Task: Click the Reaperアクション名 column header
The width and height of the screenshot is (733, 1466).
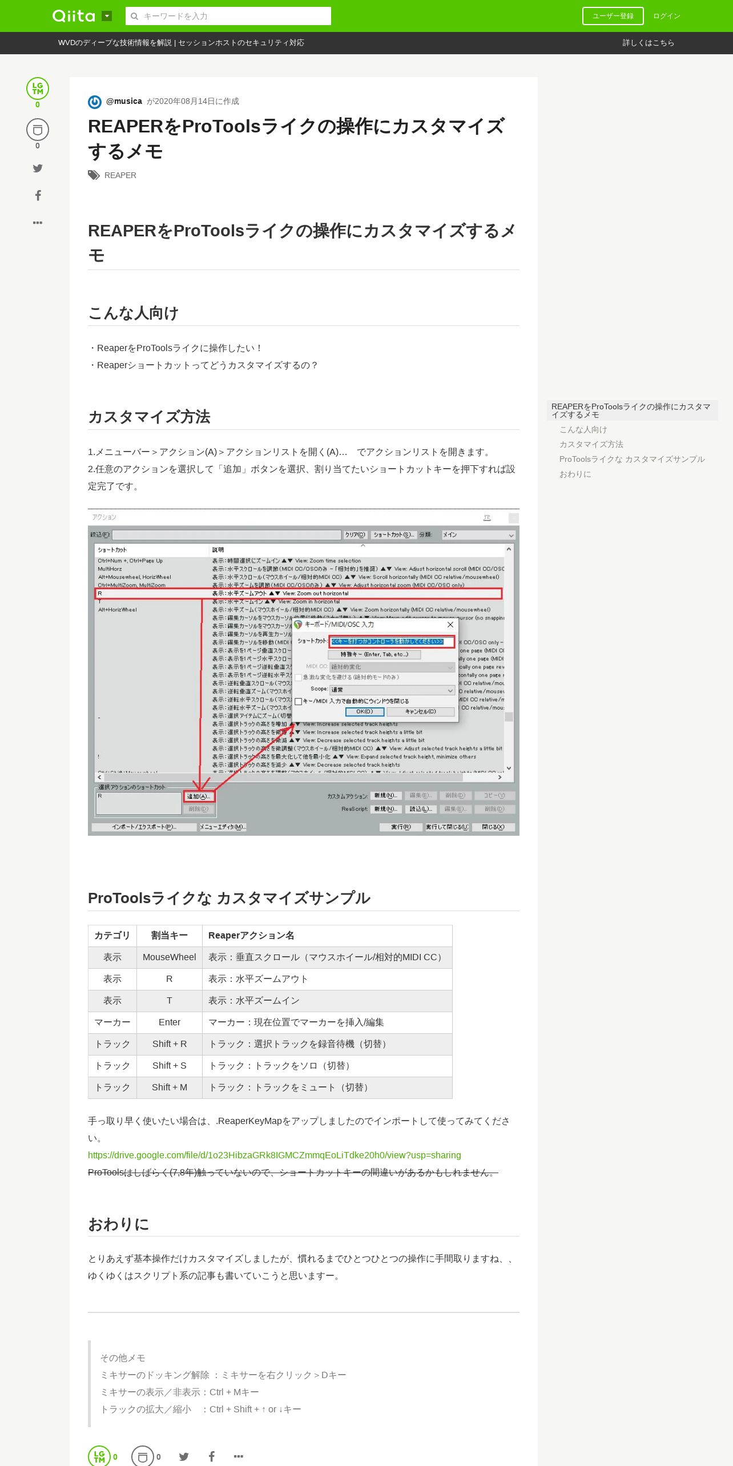Action: [x=327, y=936]
